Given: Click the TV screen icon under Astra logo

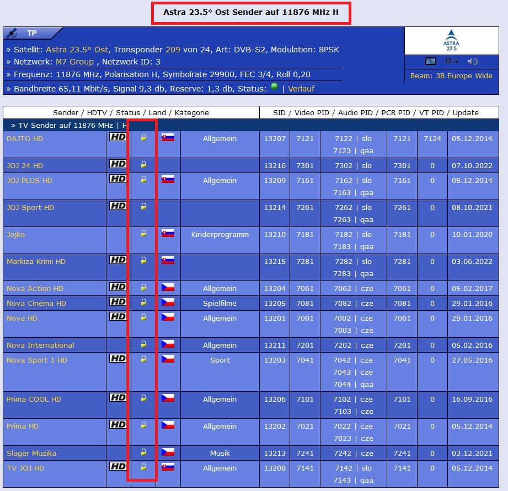Looking at the screenshot, I should (x=431, y=61).
